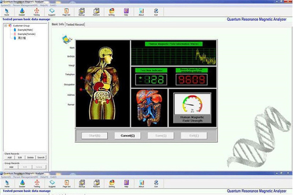Click the Exit(E) button in the test dialog
The width and height of the screenshot is (293, 195).
194,135
